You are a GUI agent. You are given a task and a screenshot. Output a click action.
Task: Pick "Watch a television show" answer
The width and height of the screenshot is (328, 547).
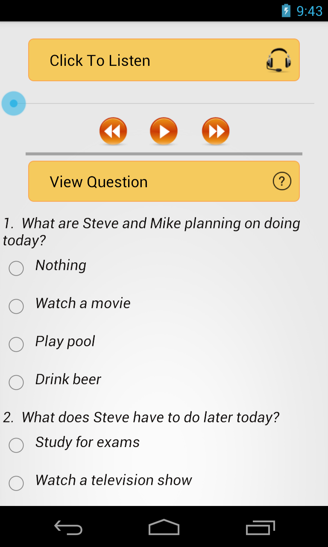16,483
